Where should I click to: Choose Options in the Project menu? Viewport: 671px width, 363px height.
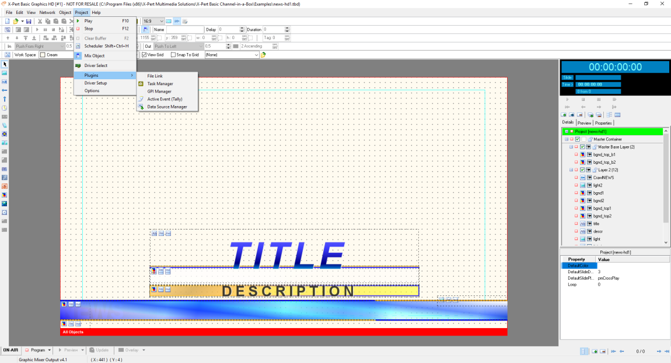point(105,91)
